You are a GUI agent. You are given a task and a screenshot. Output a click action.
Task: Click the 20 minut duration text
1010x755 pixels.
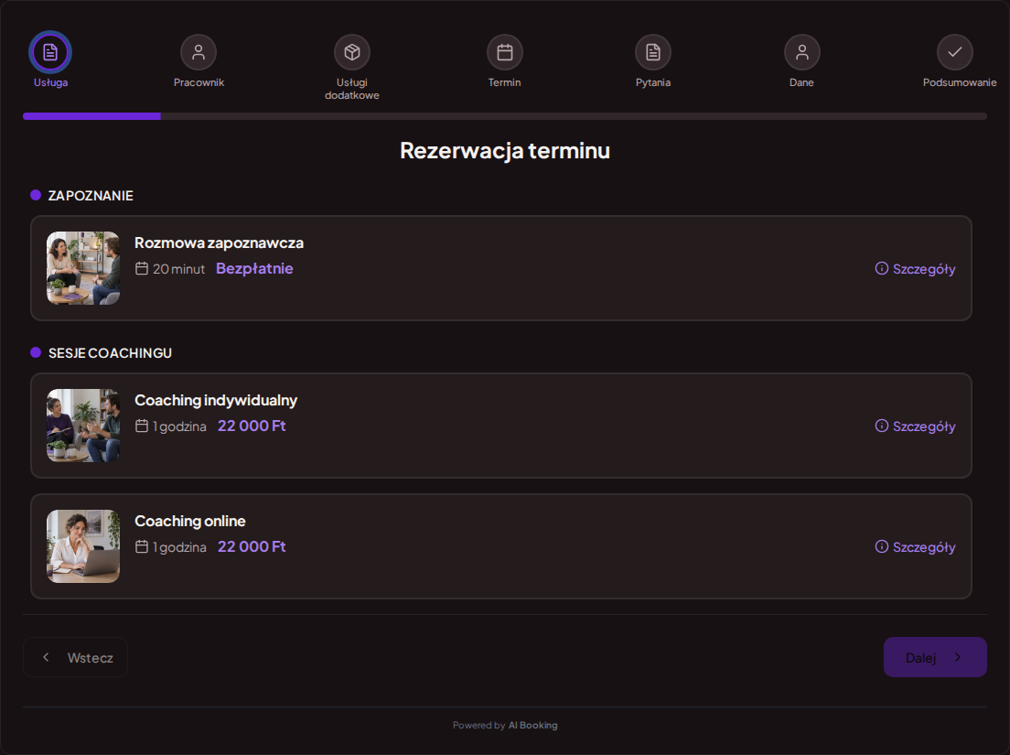pyautogui.click(x=178, y=269)
